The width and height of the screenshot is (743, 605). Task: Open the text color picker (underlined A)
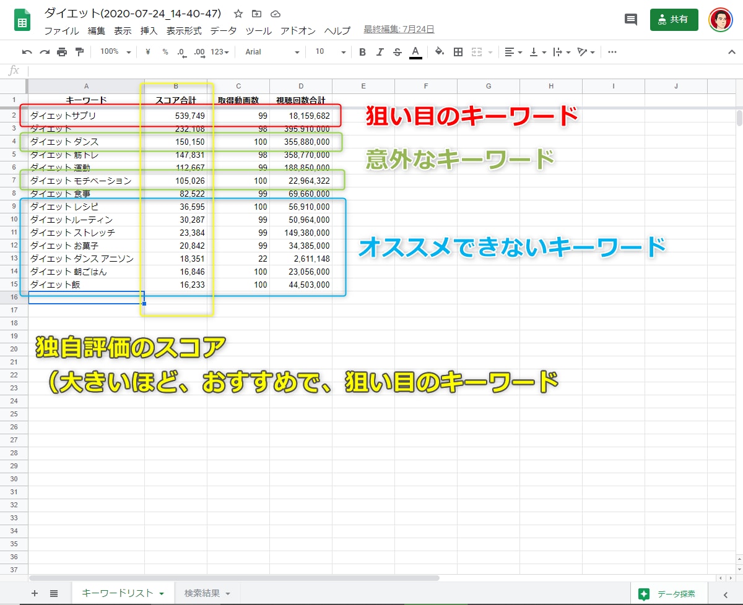(415, 52)
